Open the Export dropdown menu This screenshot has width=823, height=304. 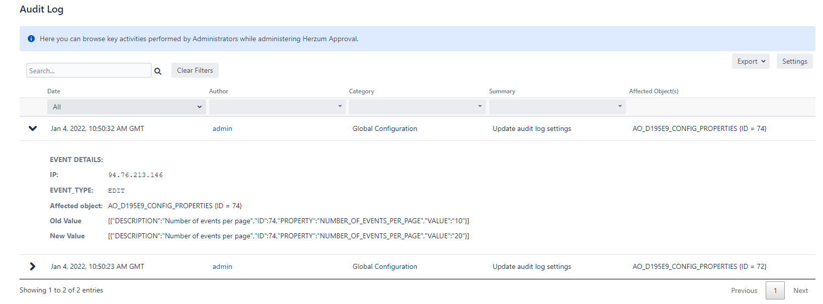pos(750,61)
